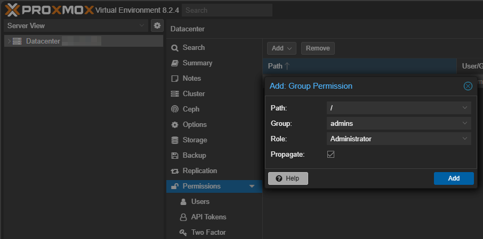Click the Storage database icon
Image resolution: width=483 pixels, height=239 pixels.
tap(174, 140)
